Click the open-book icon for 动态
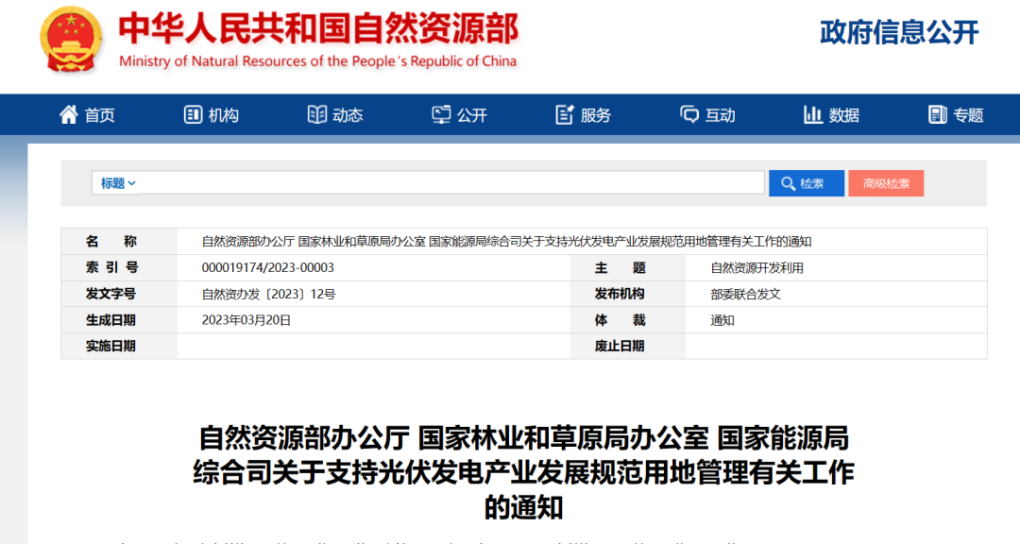This screenshot has width=1020, height=544. pyautogui.click(x=317, y=115)
